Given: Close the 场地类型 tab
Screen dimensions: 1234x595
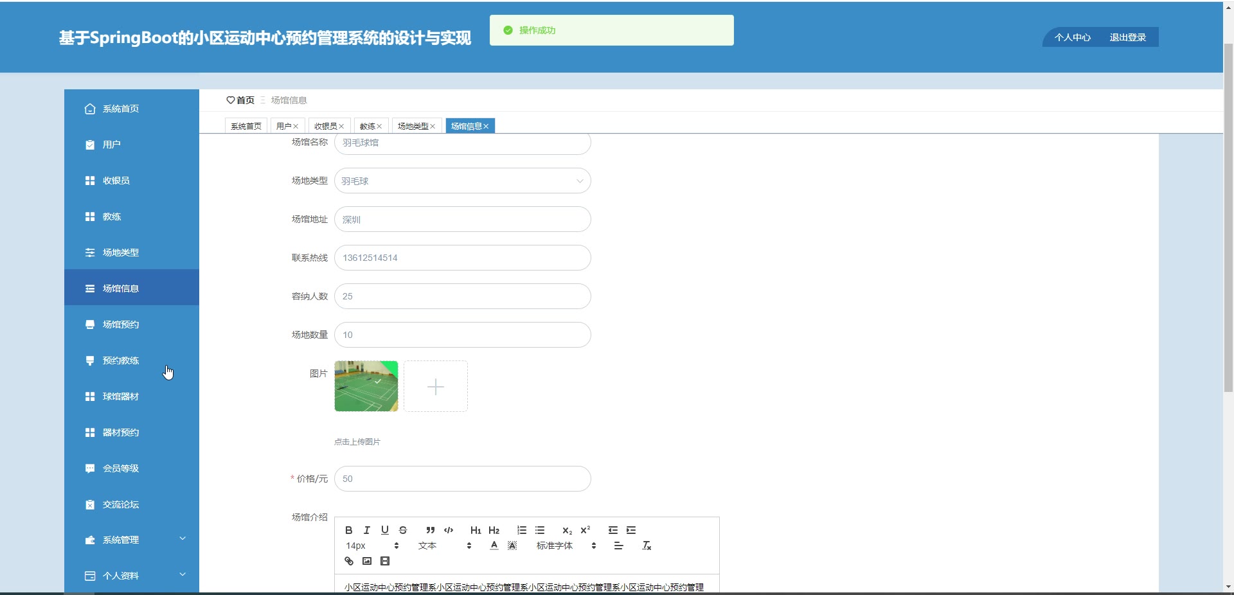Looking at the screenshot, I should point(433,127).
